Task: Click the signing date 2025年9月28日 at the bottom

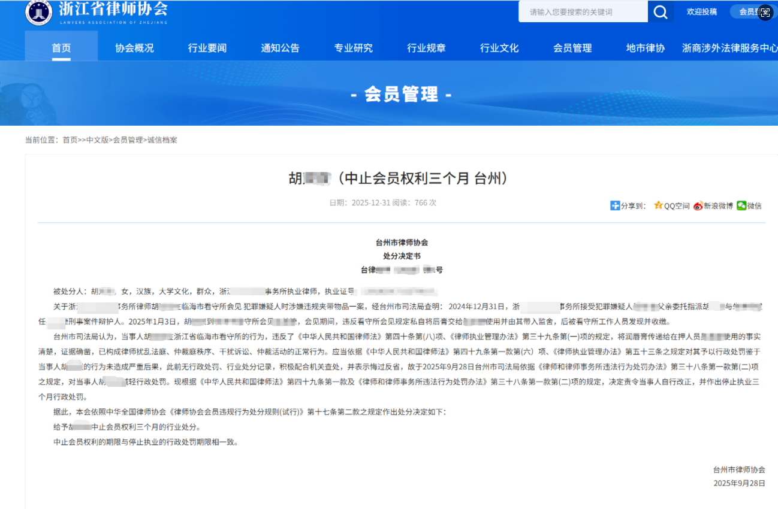Action: [739, 483]
